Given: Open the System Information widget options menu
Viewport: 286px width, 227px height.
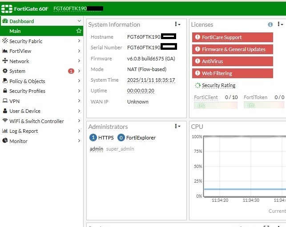Looking at the screenshot, I should tap(177, 24).
